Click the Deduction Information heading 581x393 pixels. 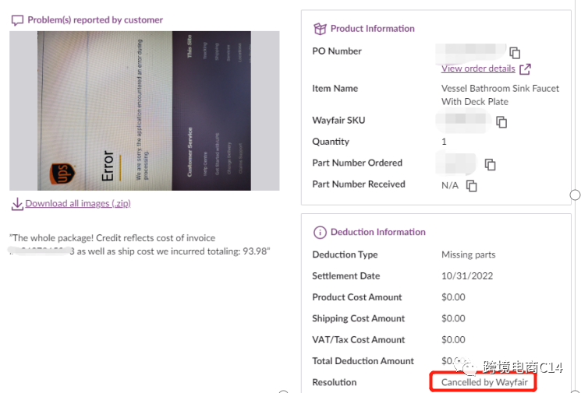coord(377,232)
